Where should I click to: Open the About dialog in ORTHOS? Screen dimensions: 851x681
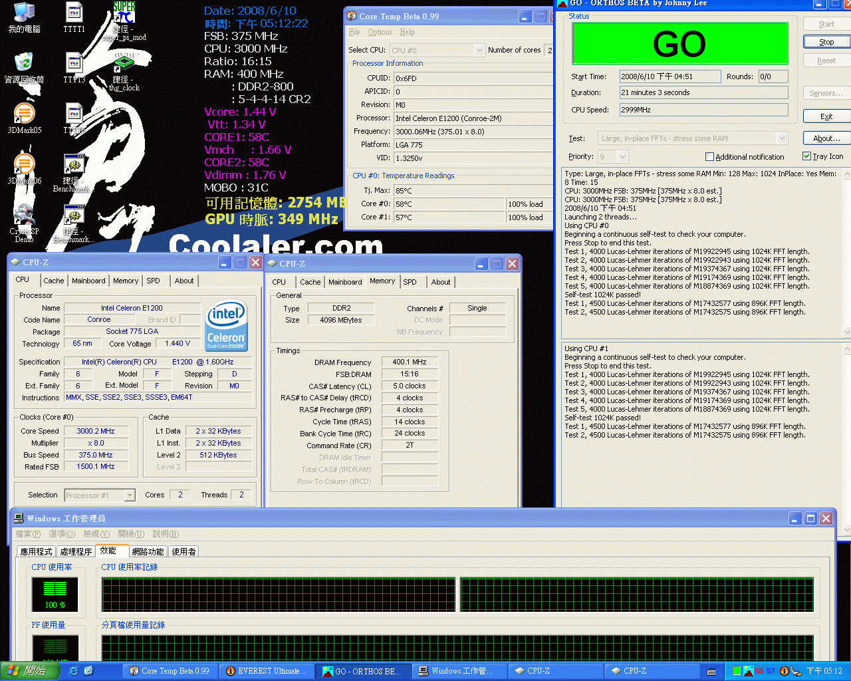(826, 138)
